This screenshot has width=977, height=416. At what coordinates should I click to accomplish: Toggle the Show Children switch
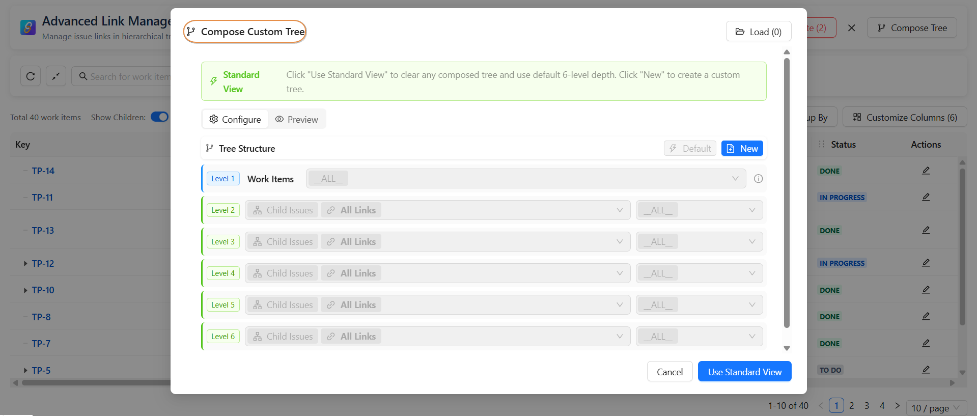coord(160,117)
